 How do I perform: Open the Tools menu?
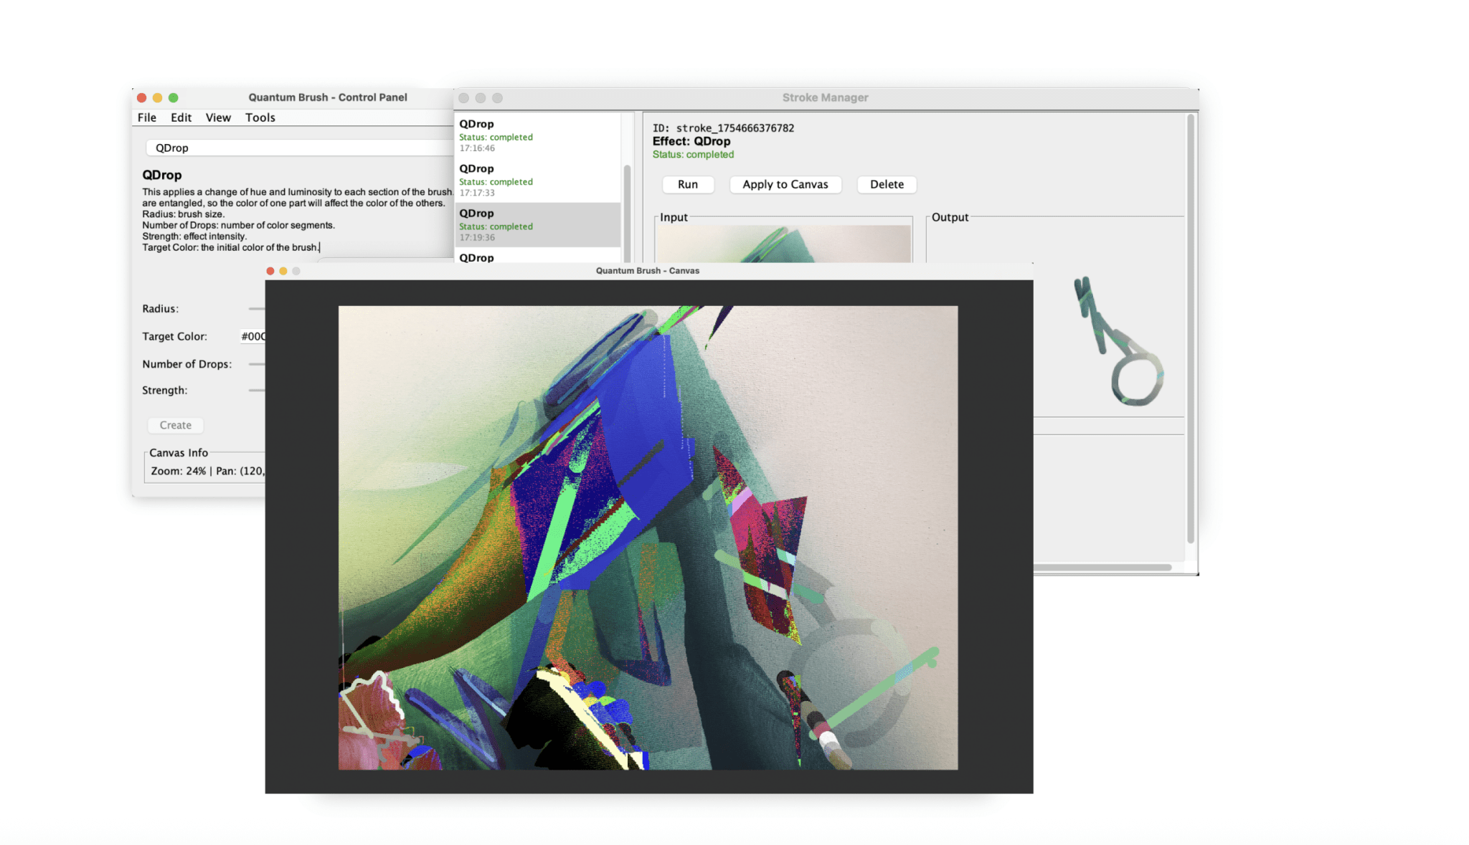pos(260,118)
